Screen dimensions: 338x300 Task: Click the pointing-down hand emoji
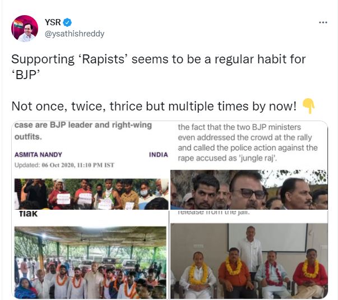pyautogui.click(x=309, y=105)
